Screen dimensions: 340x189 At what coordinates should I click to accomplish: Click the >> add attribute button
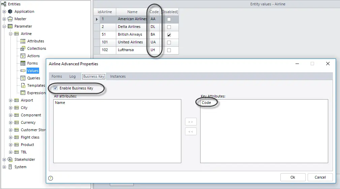point(191,122)
